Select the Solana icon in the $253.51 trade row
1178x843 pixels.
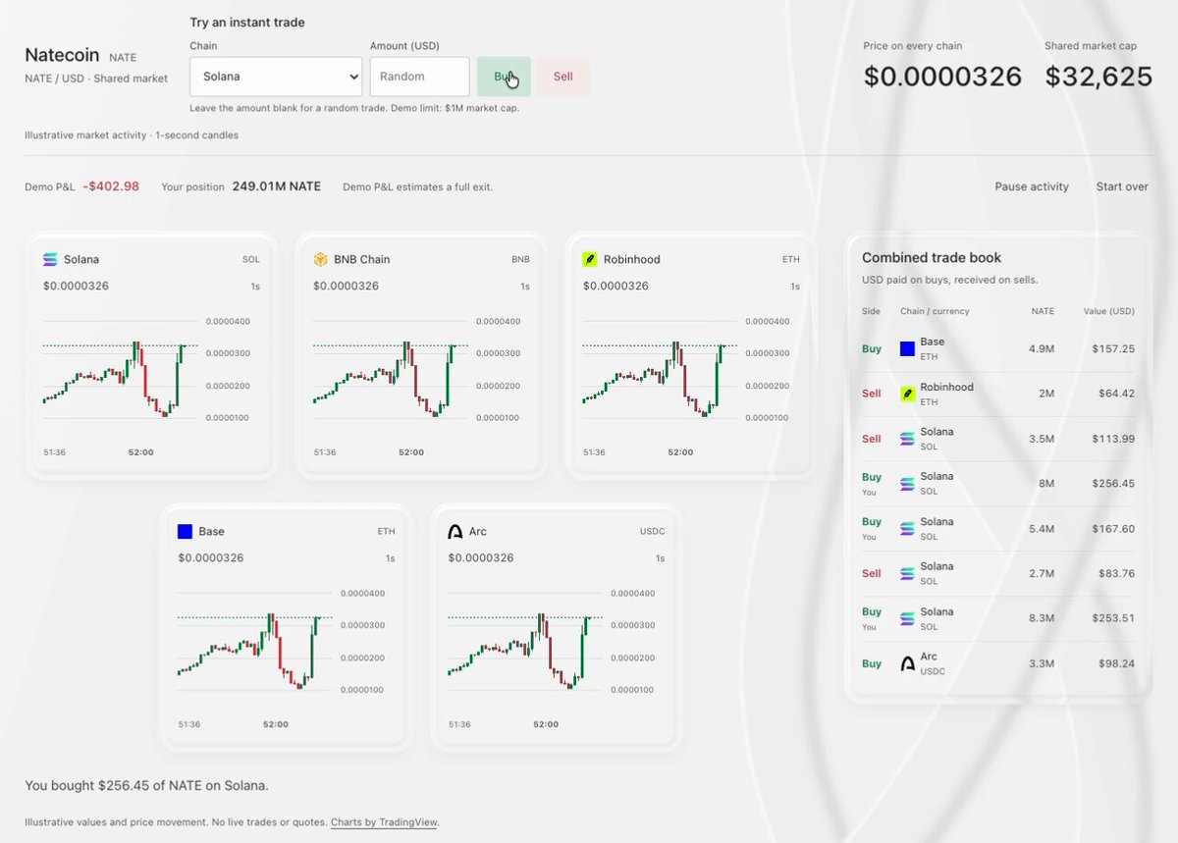(x=908, y=618)
